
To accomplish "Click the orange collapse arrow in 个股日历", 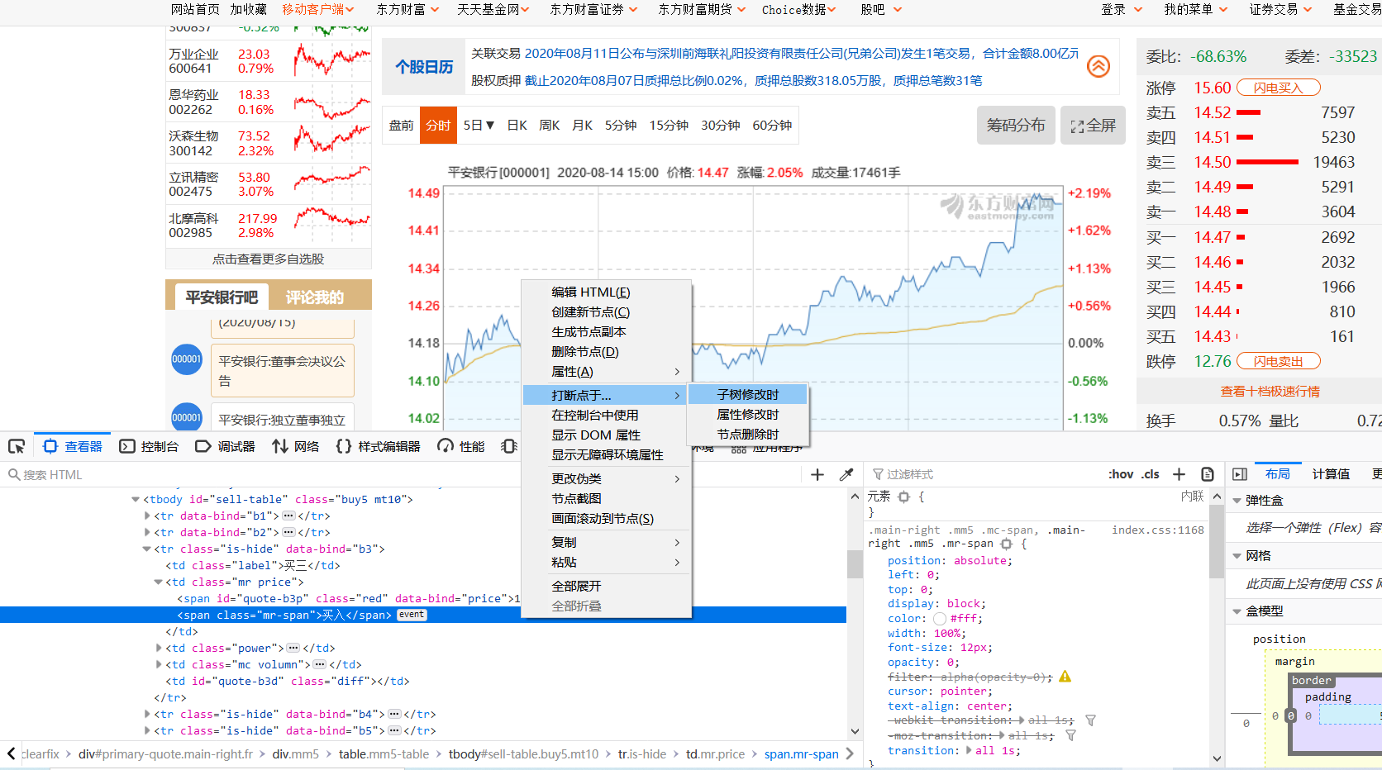I will [1098, 66].
